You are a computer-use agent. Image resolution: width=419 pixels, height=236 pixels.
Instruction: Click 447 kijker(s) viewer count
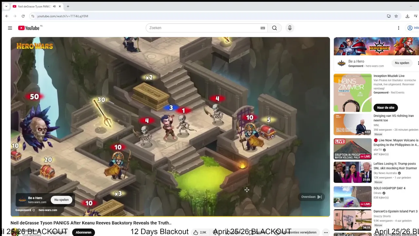point(381,154)
